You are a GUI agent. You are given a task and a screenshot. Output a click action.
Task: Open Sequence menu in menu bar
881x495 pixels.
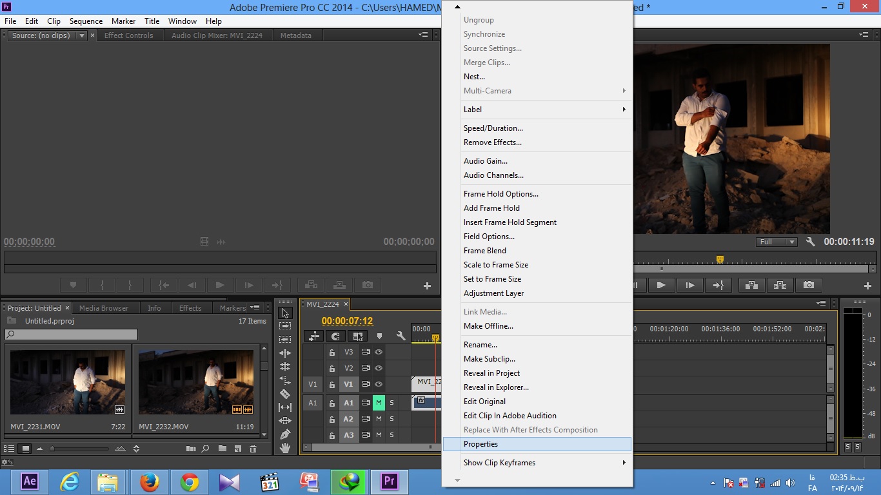pos(86,21)
